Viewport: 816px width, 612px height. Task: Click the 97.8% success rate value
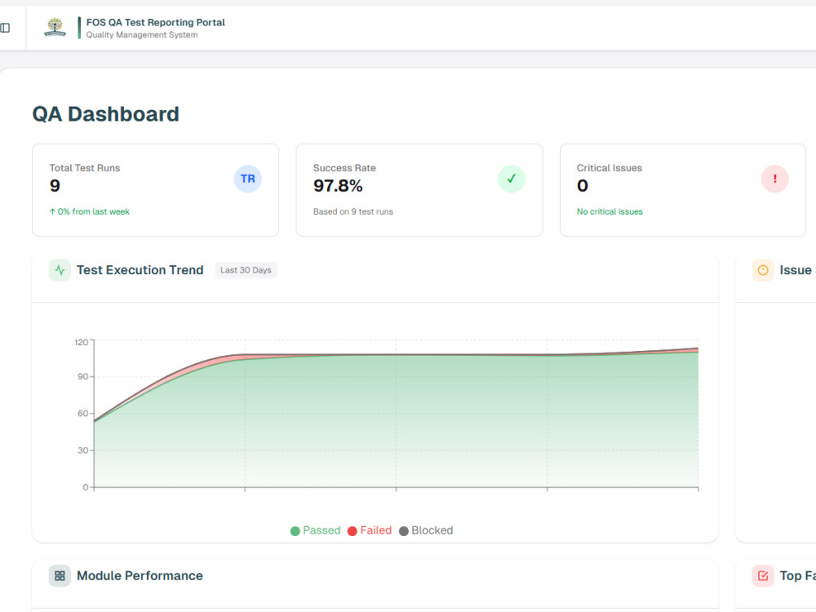(x=338, y=186)
